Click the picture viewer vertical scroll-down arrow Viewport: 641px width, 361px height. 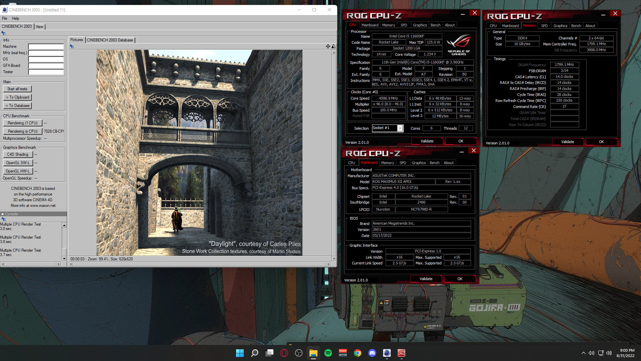pos(334,259)
